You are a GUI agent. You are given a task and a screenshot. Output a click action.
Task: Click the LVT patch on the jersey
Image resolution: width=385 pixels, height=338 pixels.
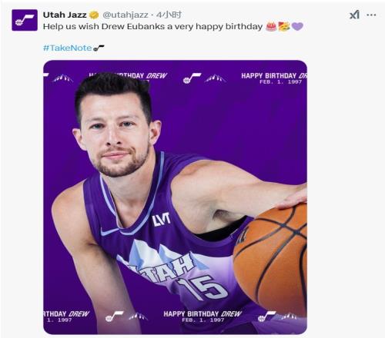click(x=161, y=219)
